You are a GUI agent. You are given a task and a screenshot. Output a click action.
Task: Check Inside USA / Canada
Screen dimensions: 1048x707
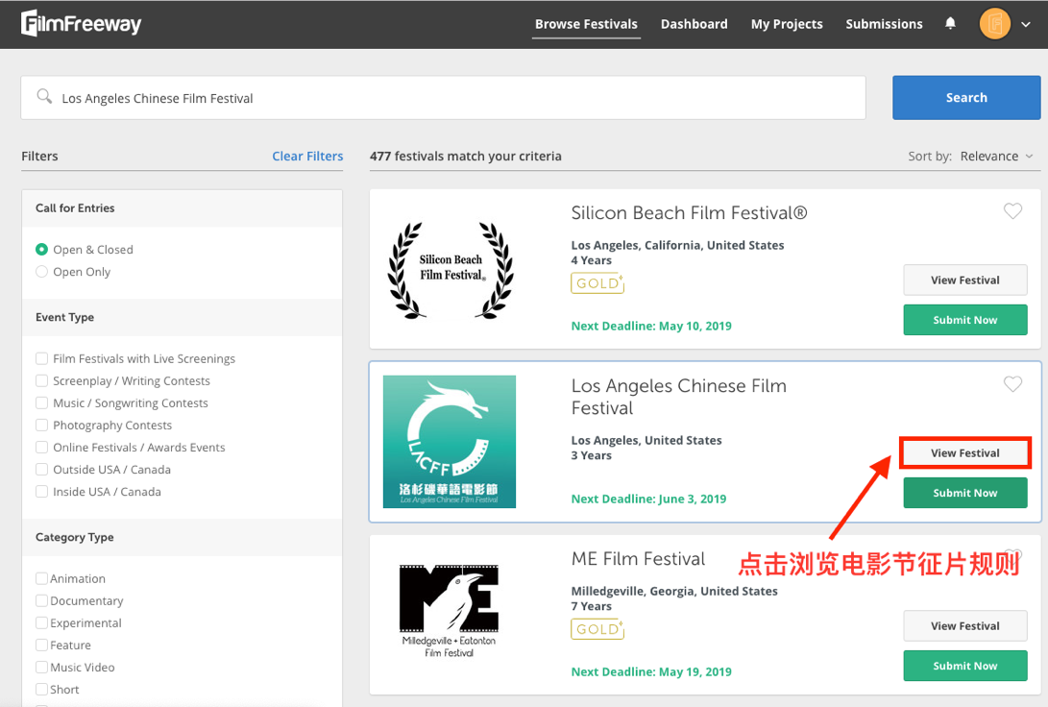[41, 491]
